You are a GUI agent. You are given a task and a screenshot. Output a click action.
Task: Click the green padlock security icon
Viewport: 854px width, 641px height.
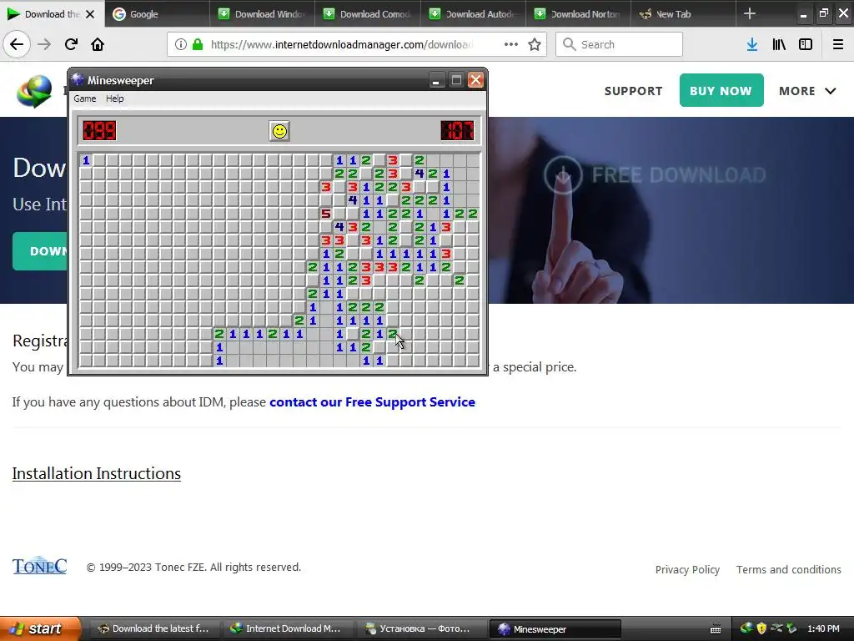198,44
